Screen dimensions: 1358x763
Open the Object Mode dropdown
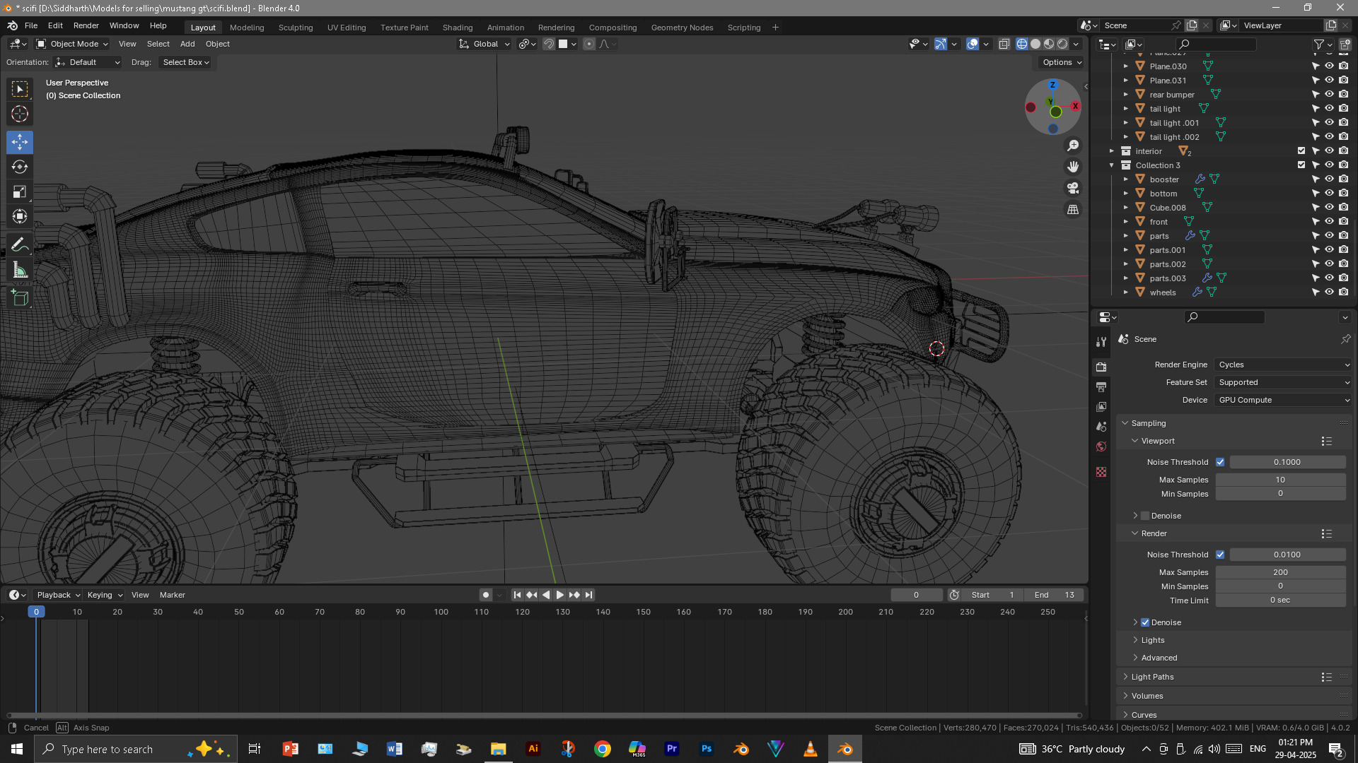[72, 44]
